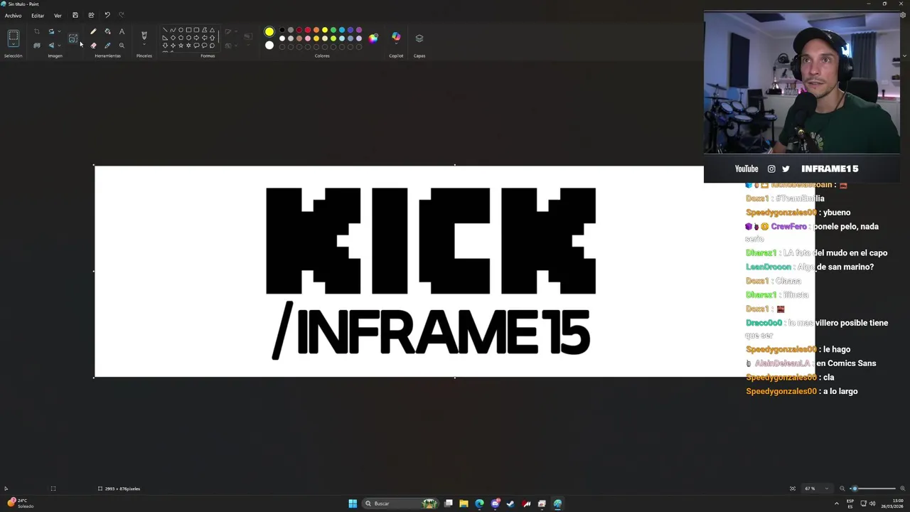Open the Archivo menu
The image size is (910, 512).
[13, 16]
